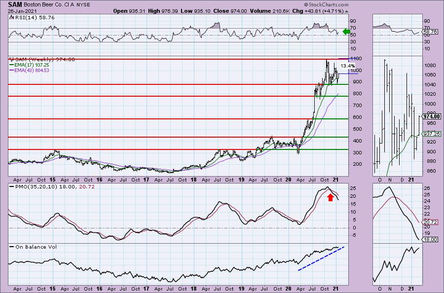This screenshot has height=293, width=444.
Task: Select the Open 935.31 value
Action: pyautogui.click(x=129, y=11)
